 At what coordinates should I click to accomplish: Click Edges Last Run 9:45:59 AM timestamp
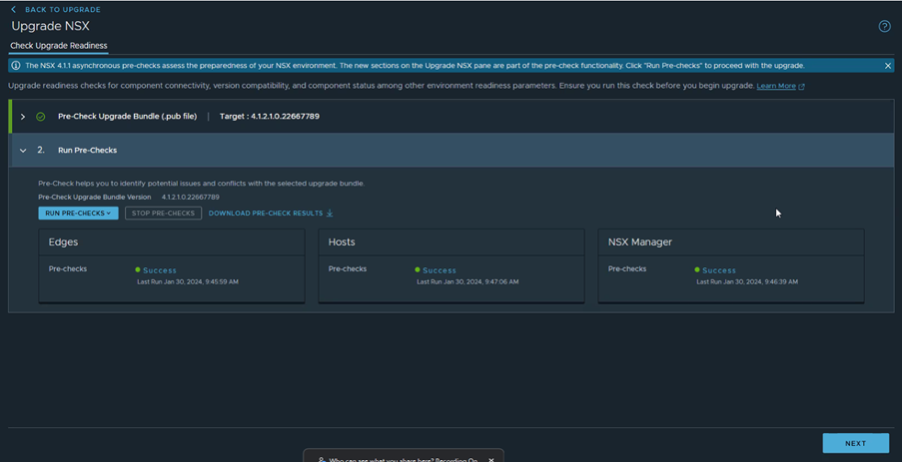pos(188,282)
